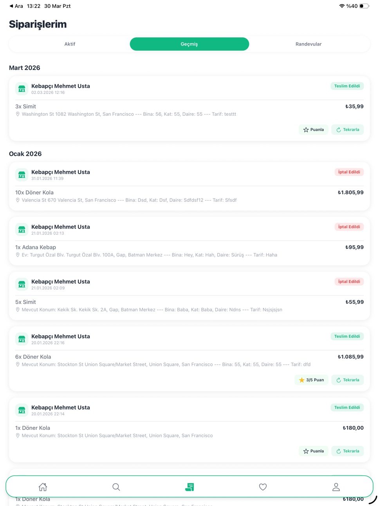Tap the shop icon of the 31.01.2026 order
This screenshot has width=379, height=506.
(22, 175)
